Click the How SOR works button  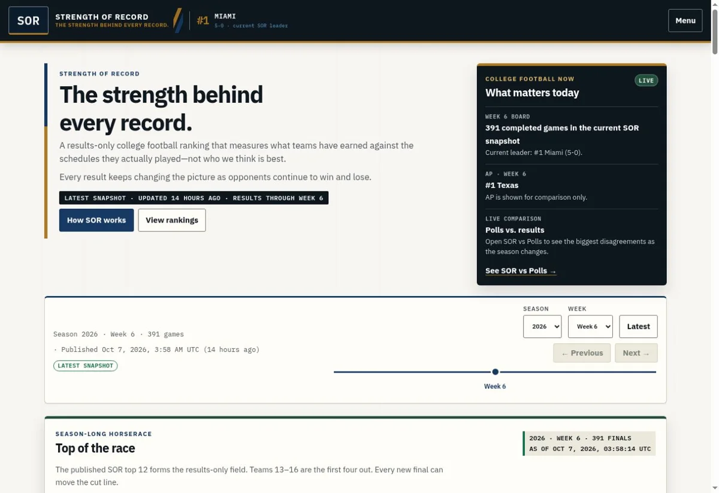(96, 220)
